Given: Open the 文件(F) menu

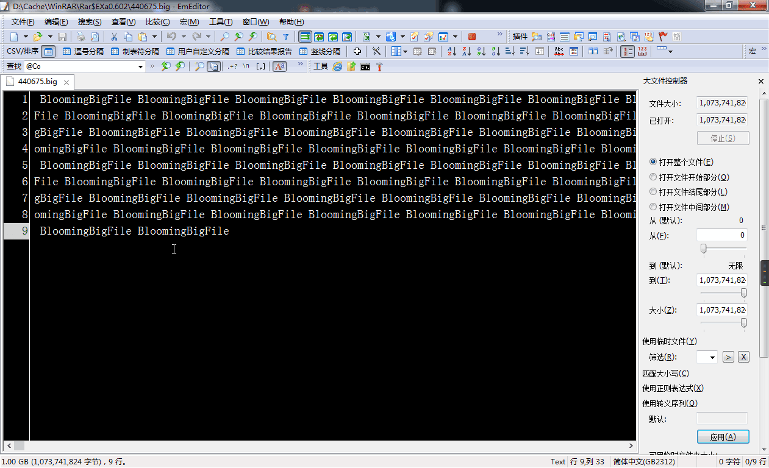Looking at the screenshot, I should tap(23, 22).
